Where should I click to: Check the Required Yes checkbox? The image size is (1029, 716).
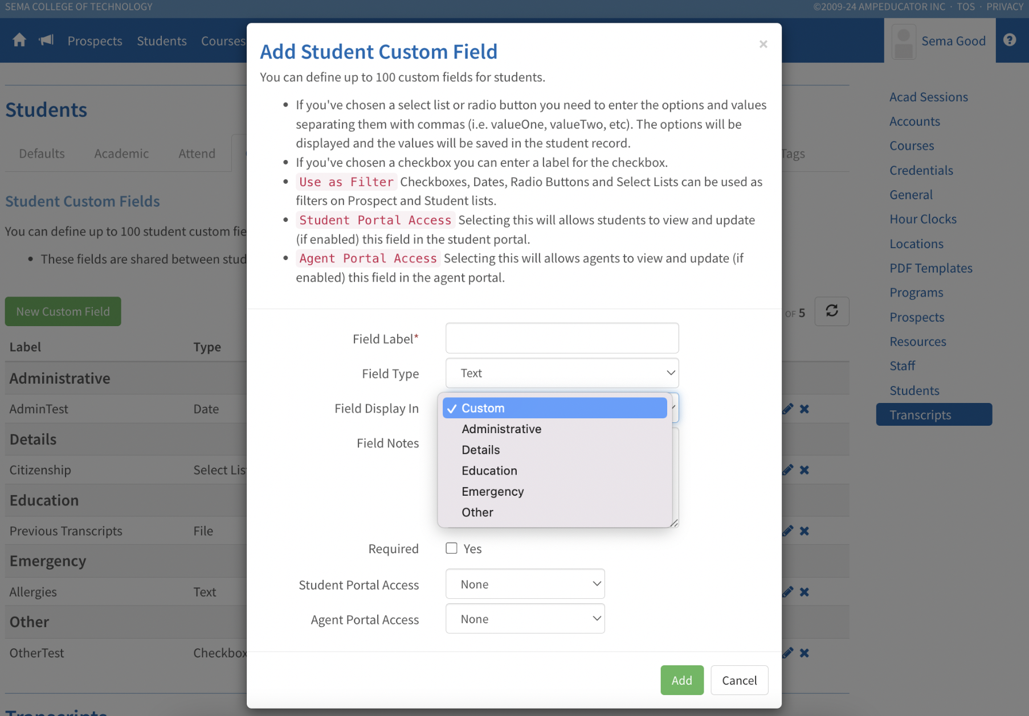pos(451,549)
